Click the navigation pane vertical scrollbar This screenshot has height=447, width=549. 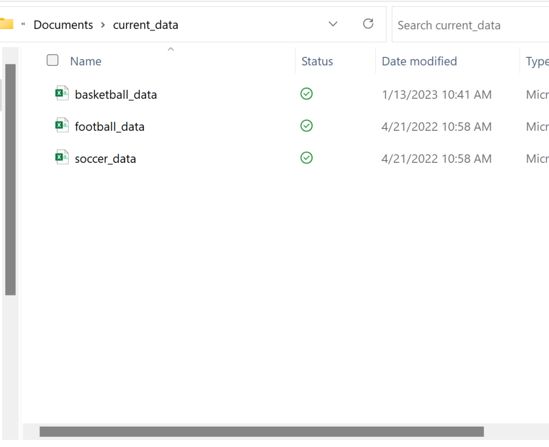(11, 180)
